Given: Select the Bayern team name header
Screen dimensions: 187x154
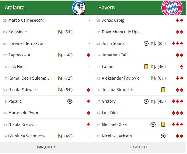Looking at the screenshot, I should coord(107,8).
